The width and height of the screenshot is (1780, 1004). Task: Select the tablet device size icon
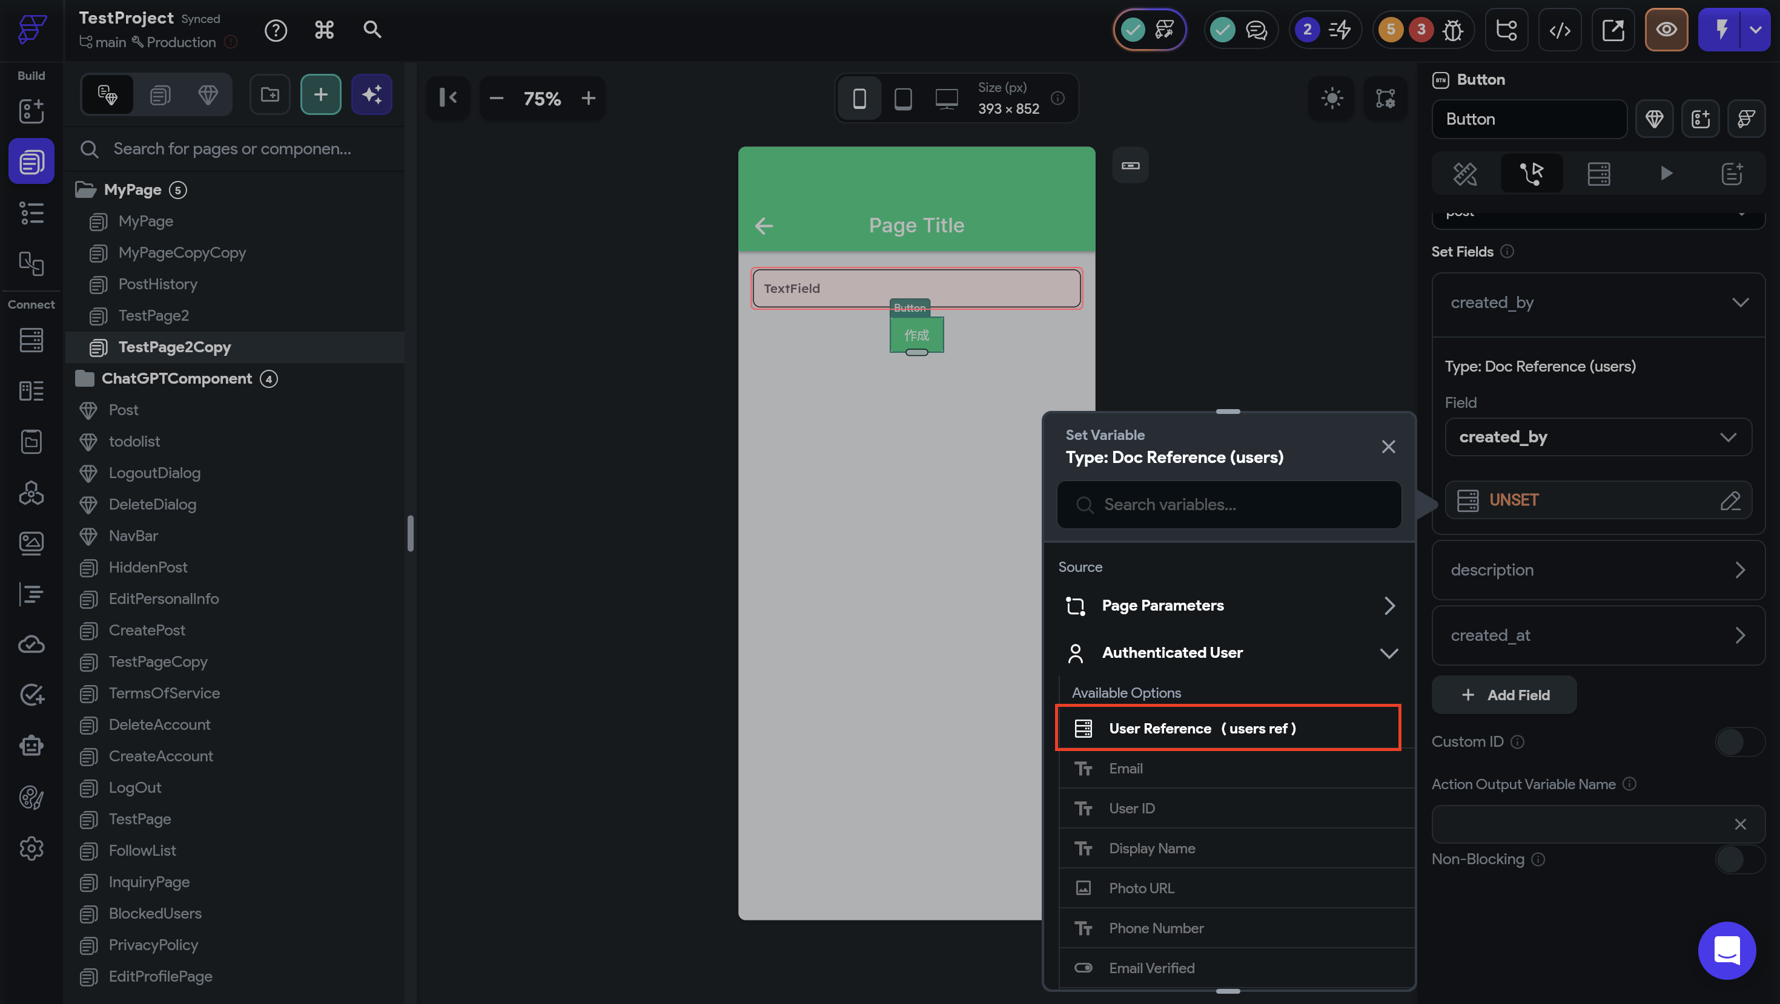[902, 98]
